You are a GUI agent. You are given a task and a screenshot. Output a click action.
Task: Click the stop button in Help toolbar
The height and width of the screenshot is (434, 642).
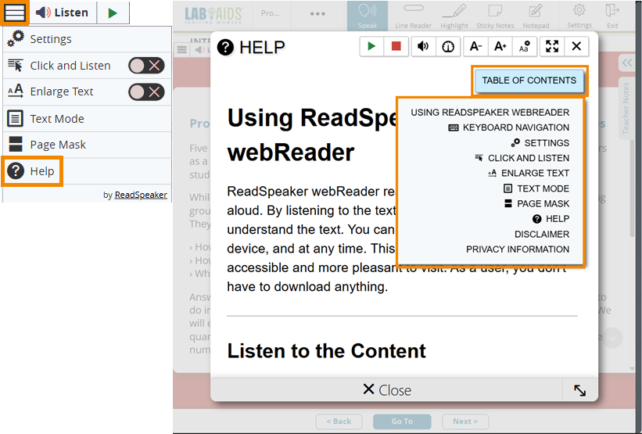tap(396, 47)
